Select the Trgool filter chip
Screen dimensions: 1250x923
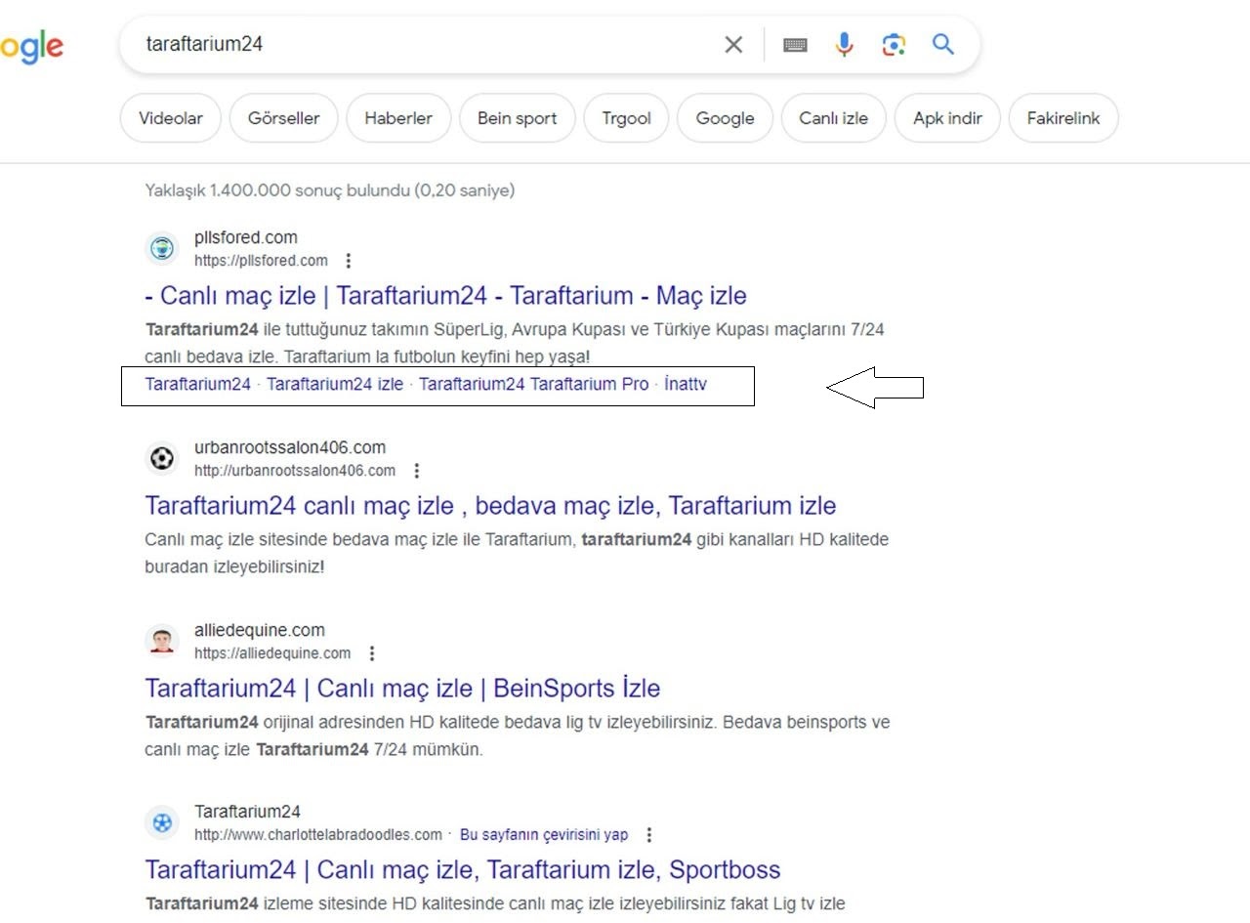626,118
